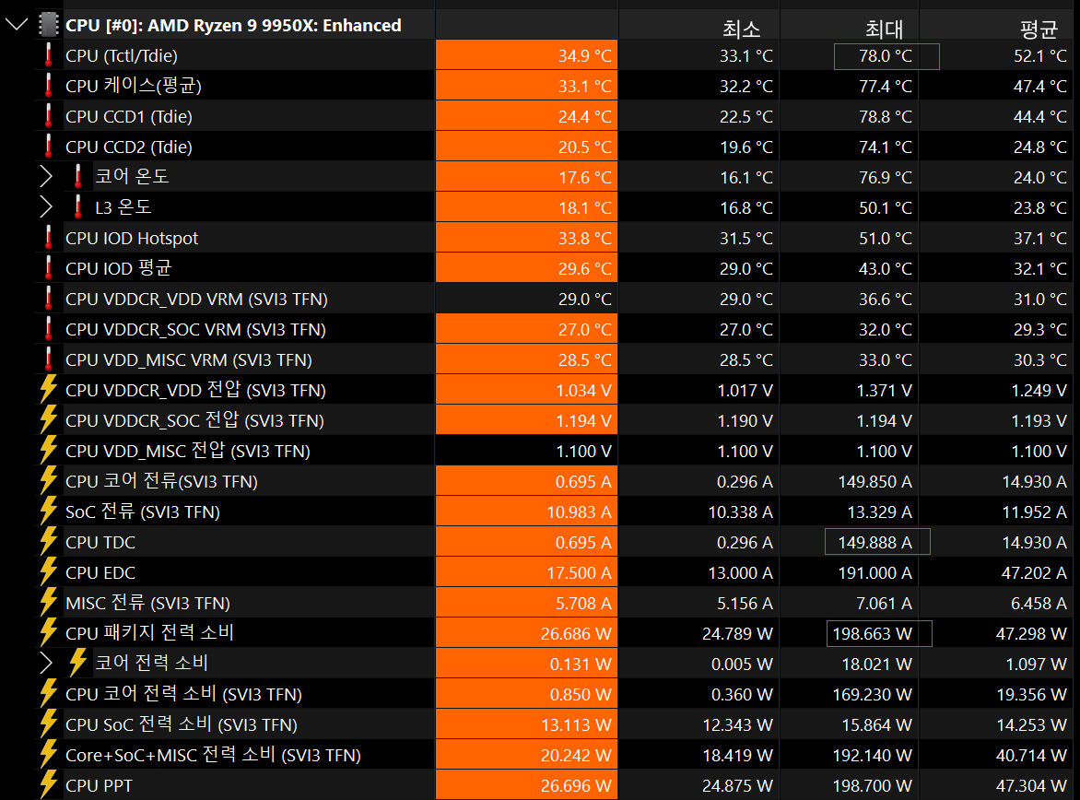Click the lightning icon for CPU 코어 전력 소비 (SVI3 TFN)
The width and height of the screenshot is (1080, 800).
[48, 694]
